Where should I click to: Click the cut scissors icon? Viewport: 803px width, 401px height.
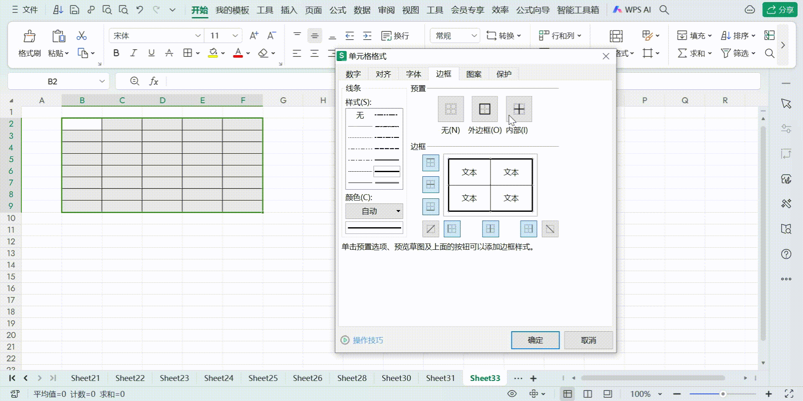point(82,36)
